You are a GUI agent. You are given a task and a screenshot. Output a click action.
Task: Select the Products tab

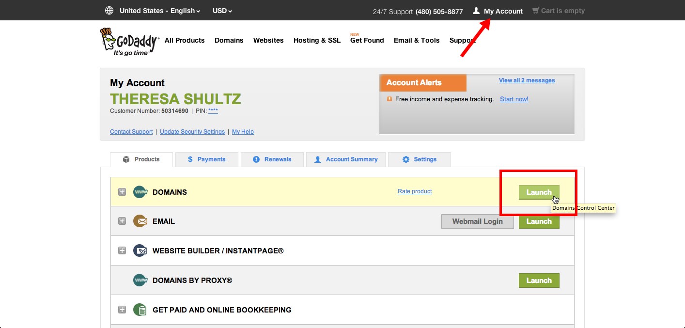[x=141, y=159]
